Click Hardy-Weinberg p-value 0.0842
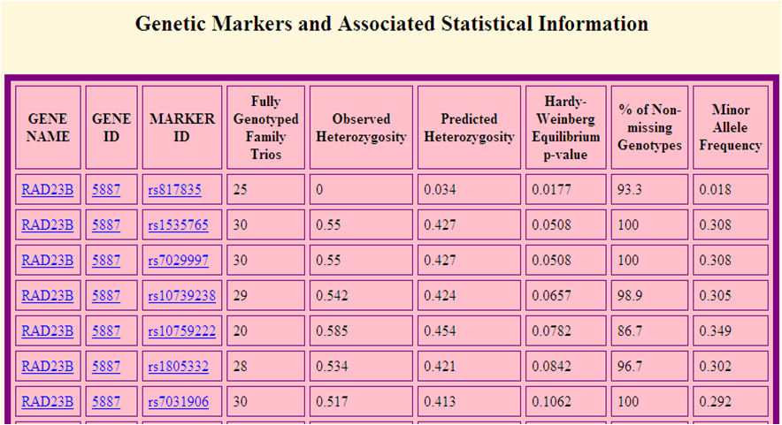 pos(551,366)
